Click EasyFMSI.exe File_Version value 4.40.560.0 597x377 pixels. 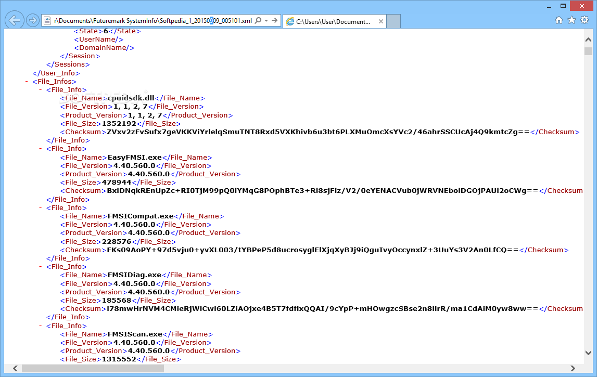click(134, 166)
